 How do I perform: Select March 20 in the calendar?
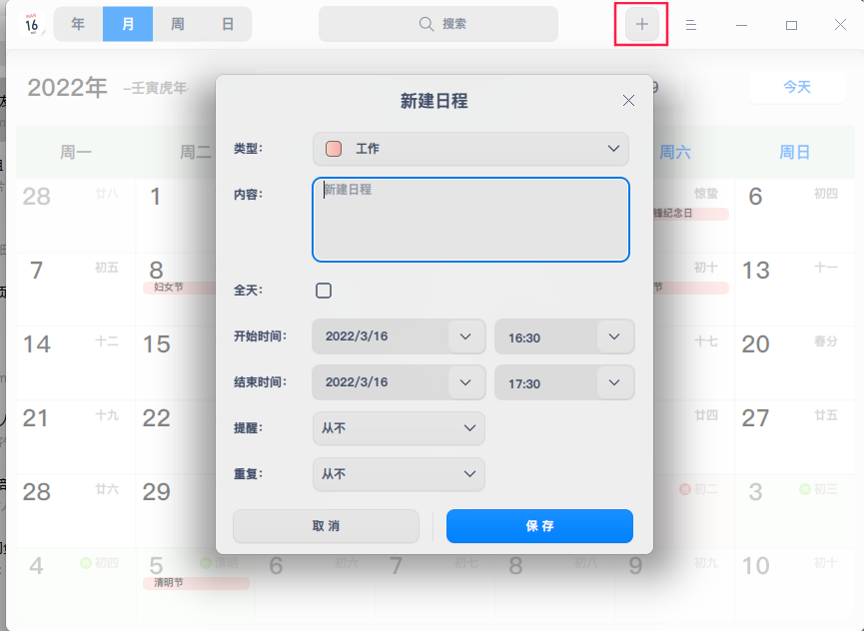point(794,362)
